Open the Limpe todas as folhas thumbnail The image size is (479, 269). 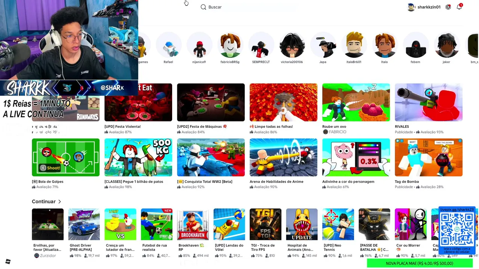point(283,102)
